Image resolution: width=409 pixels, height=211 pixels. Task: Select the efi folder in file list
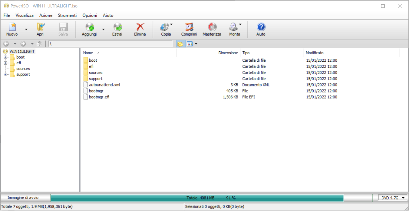point(91,66)
